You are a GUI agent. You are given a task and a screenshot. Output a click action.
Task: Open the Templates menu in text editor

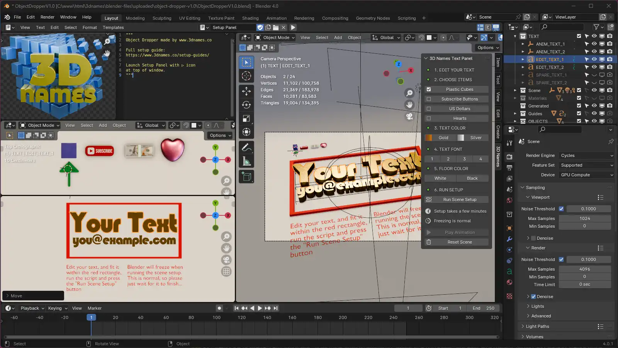[x=113, y=27]
